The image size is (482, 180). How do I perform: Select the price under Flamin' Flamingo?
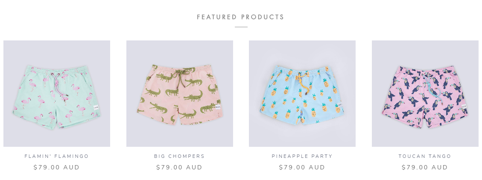[x=56, y=167]
